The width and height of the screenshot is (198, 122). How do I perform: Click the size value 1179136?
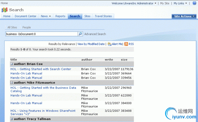coord(127,69)
